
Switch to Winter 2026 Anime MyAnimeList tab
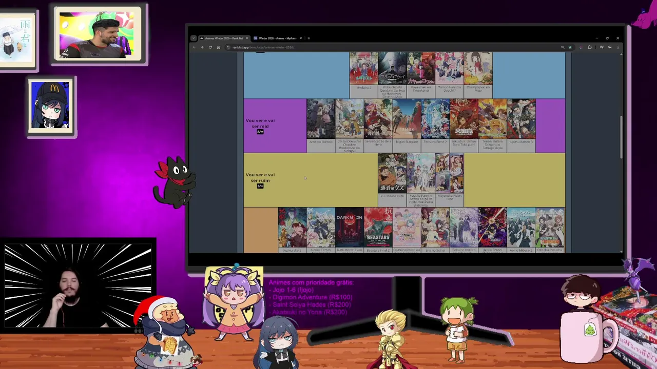278,38
